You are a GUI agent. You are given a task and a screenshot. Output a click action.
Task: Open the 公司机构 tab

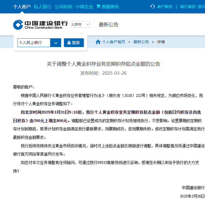pyautogui.click(x=64, y=7)
